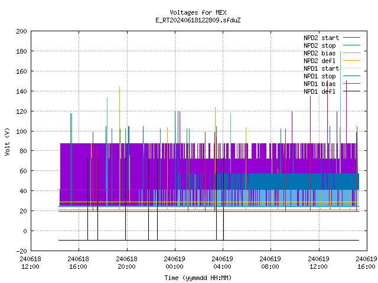Click the 160 y-axis tick label

[x=21, y=71]
